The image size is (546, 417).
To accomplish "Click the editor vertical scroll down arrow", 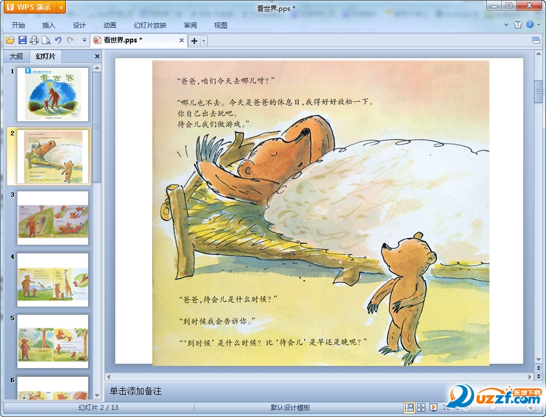I will (538, 359).
